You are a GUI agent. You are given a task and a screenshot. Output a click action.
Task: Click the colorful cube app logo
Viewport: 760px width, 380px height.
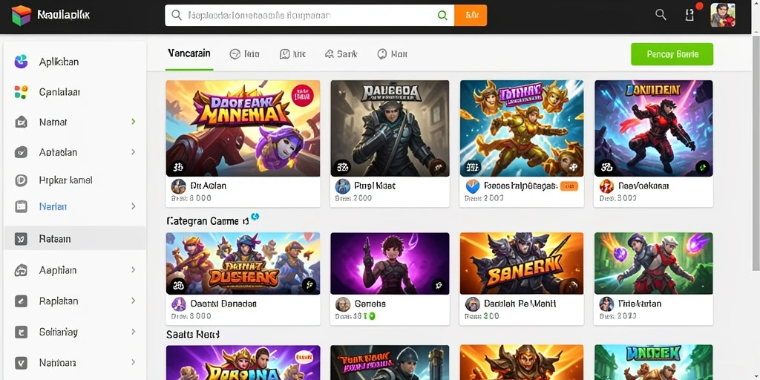(22, 15)
